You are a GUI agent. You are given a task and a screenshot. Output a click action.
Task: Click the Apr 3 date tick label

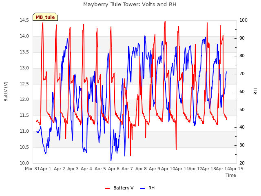tap(73, 169)
